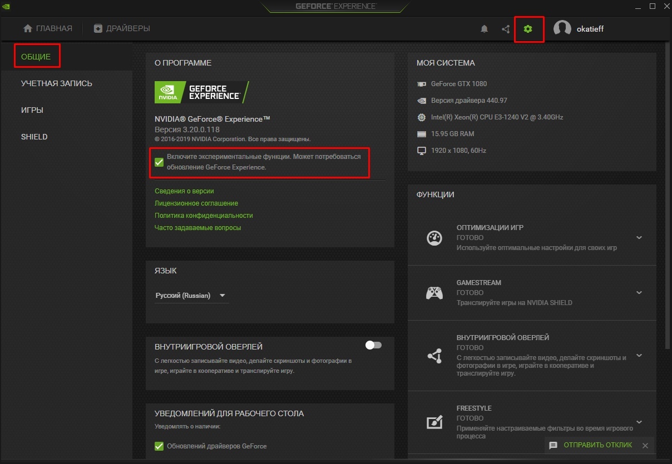Viewport: 672px width, 464px height.
Task: Open ИГРЫ settings section
Action: pos(32,110)
